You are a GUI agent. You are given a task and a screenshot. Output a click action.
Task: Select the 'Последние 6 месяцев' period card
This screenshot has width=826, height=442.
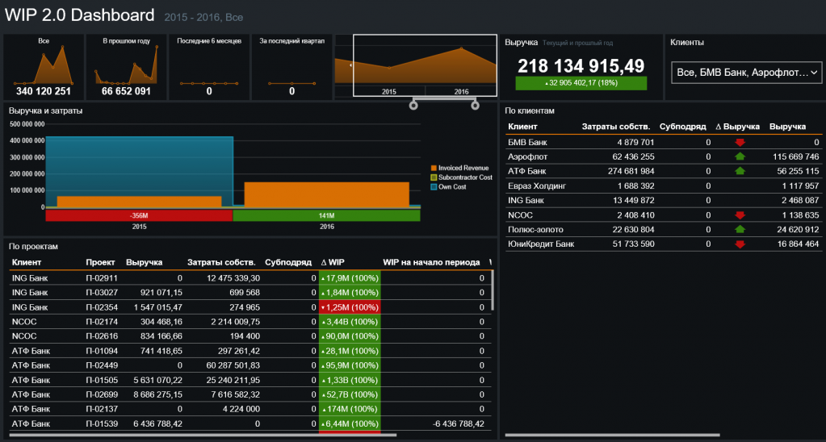[209, 68]
